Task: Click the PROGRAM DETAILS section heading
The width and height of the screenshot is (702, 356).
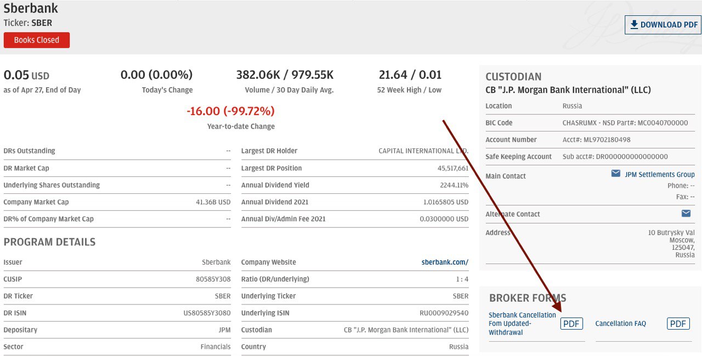Action: (x=49, y=242)
